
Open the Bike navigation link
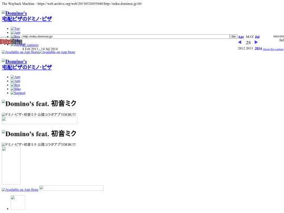coord(16,89)
